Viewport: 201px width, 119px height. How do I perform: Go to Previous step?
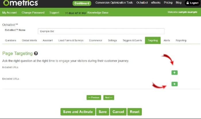tap(94, 97)
